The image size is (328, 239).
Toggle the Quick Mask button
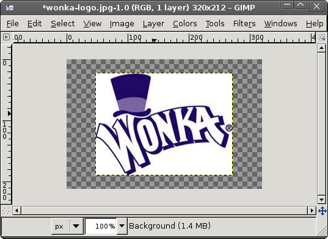pos(6,210)
